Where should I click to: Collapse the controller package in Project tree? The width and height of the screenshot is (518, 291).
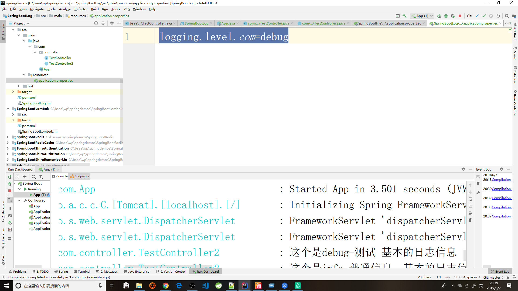(x=35, y=52)
